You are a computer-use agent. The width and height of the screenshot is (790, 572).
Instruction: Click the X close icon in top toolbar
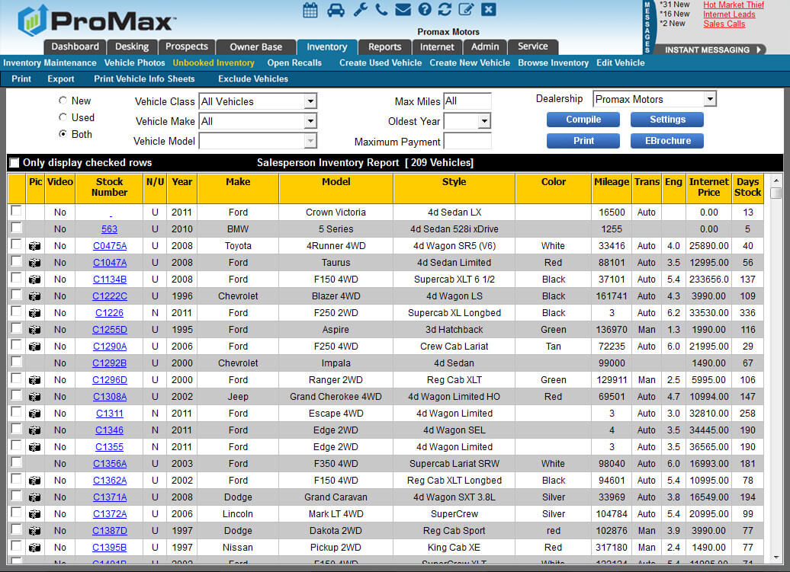tap(489, 10)
